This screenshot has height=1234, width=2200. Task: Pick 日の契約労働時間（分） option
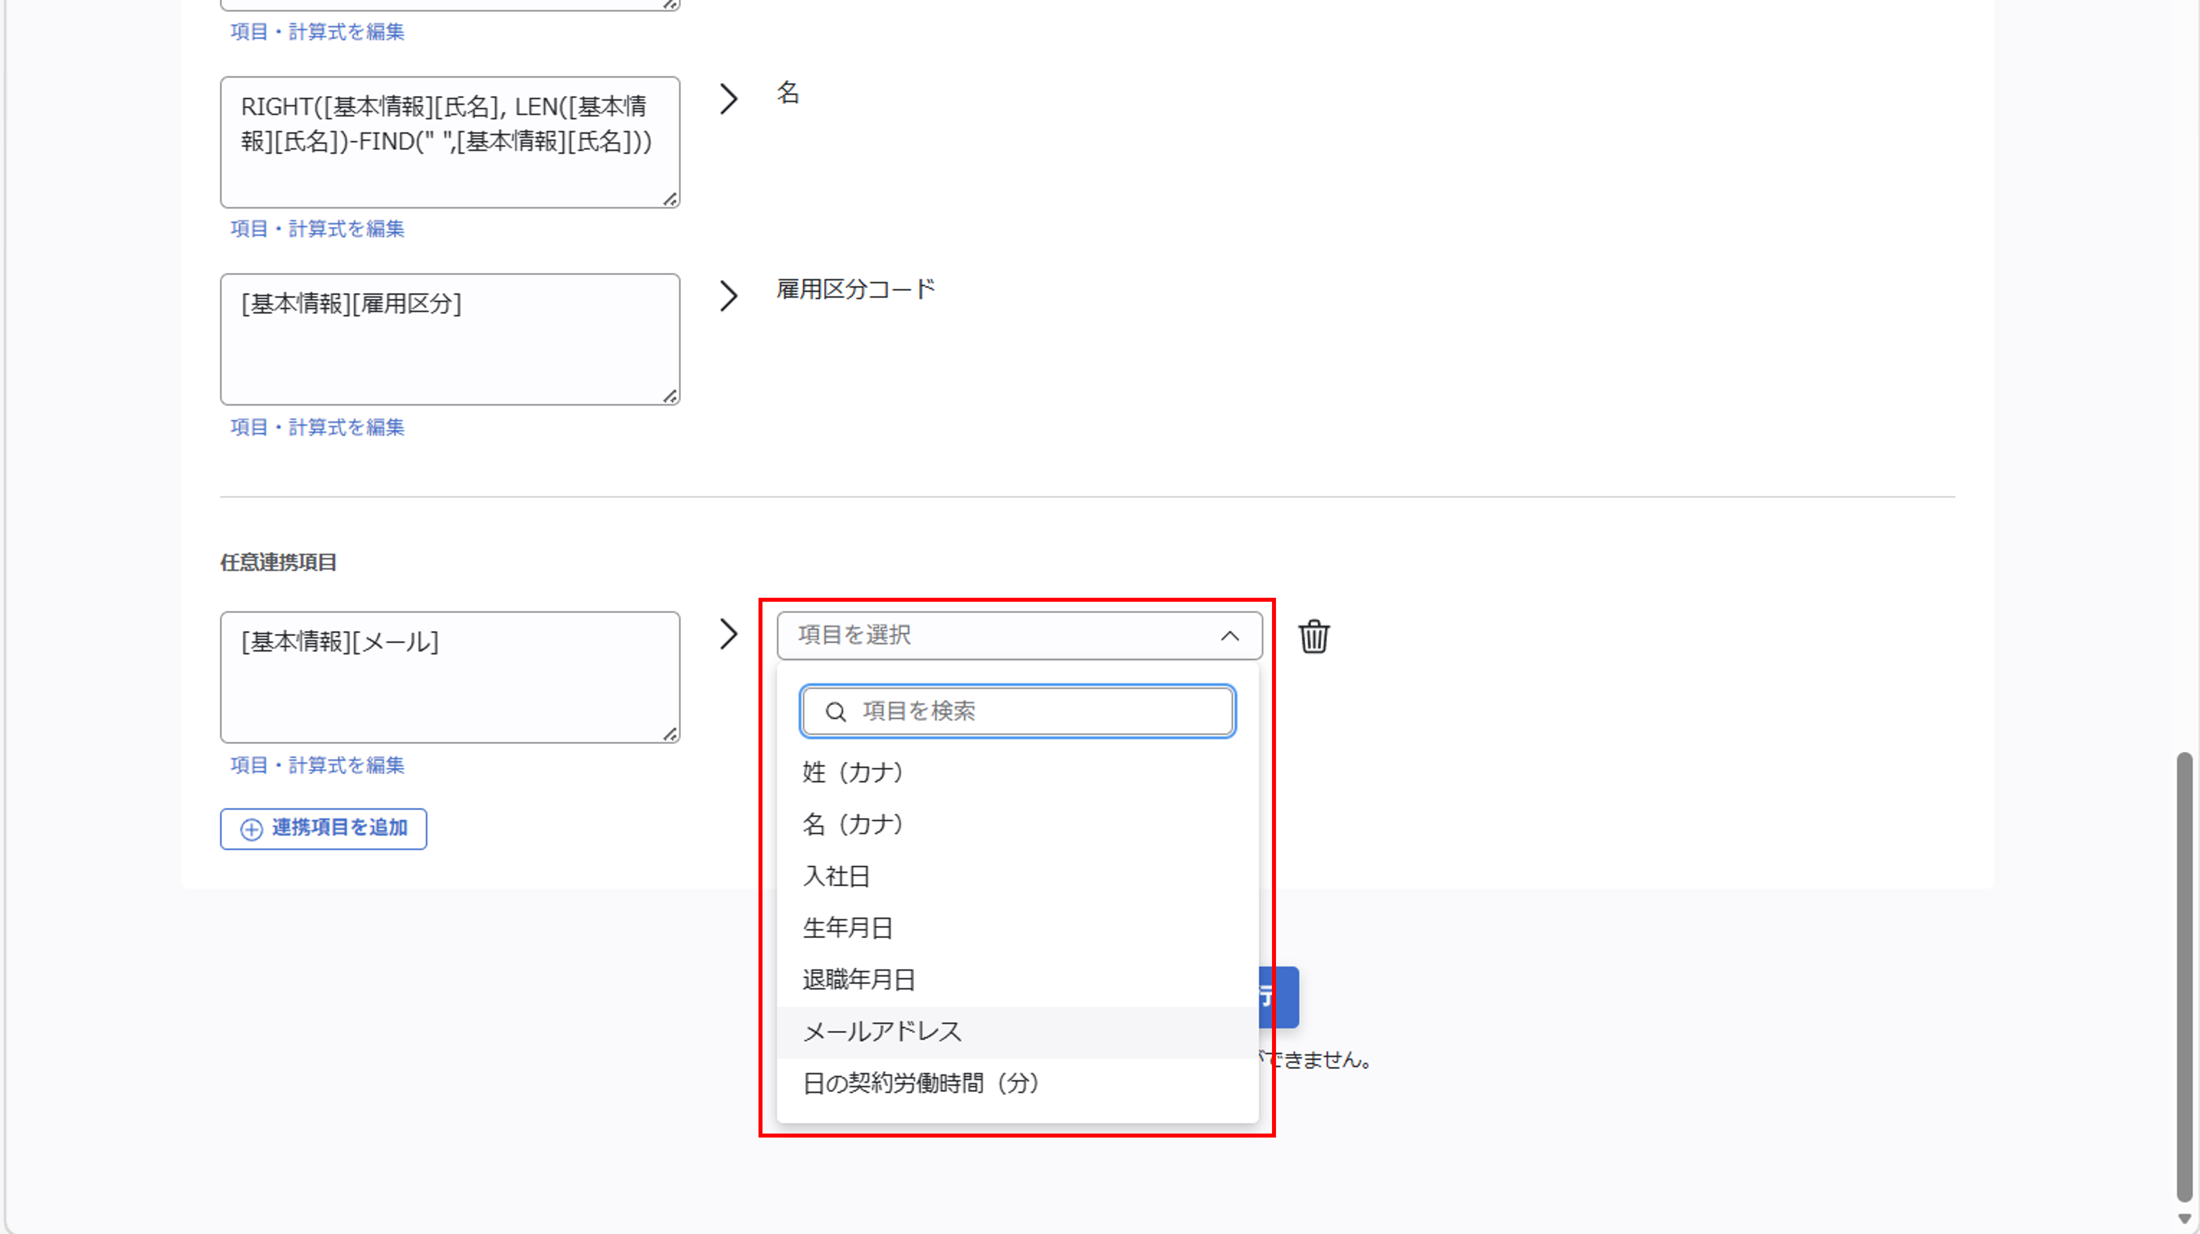click(x=1018, y=1084)
